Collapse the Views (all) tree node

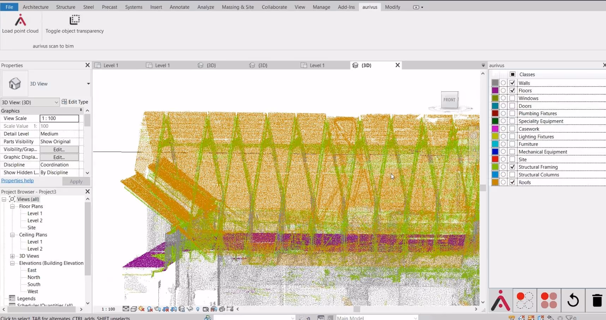(4, 199)
